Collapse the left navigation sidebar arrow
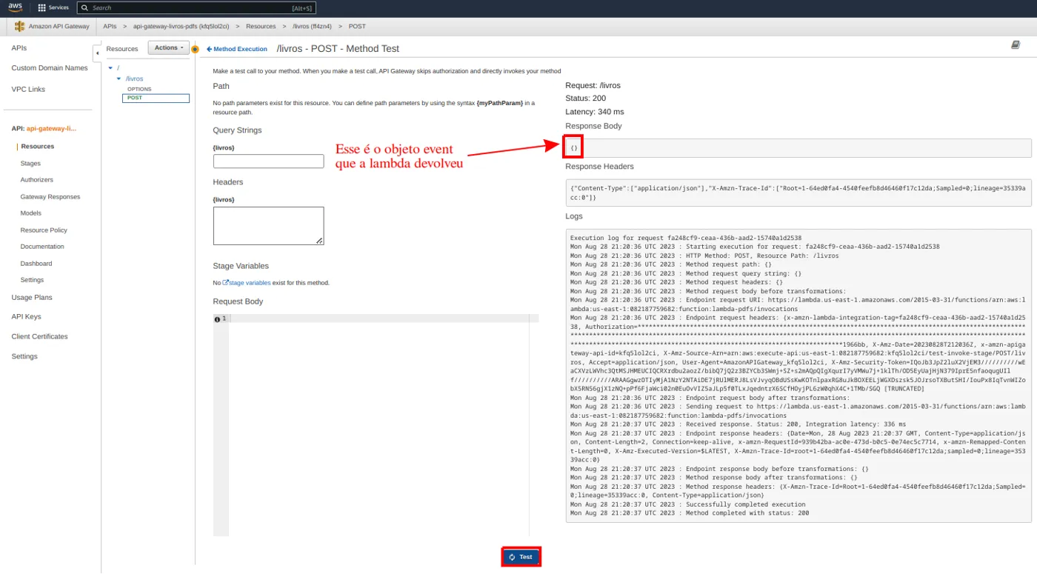Screen dimensions: 1037x574 click(x=97, y=53)
